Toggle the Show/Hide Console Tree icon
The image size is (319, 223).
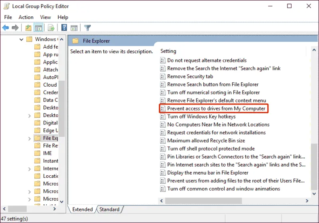point(39,28)
